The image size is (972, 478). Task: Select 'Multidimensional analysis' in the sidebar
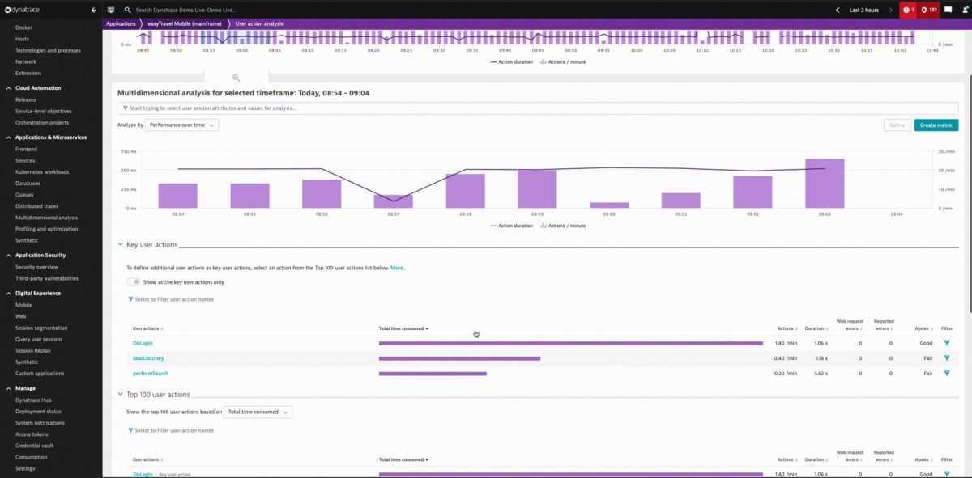tap(48, 217)
